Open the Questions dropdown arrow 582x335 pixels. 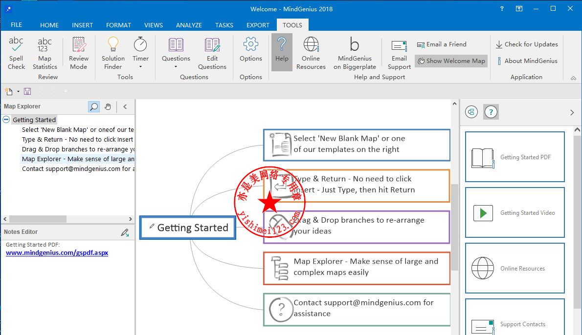point(176,67)
